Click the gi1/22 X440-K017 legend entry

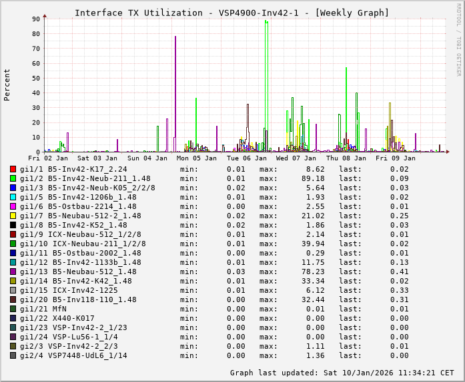[x=57, y=318]
